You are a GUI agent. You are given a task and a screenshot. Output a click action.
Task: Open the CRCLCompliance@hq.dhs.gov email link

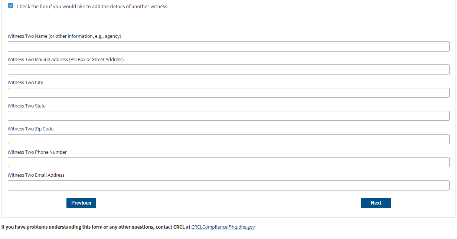tap(223, 227)
